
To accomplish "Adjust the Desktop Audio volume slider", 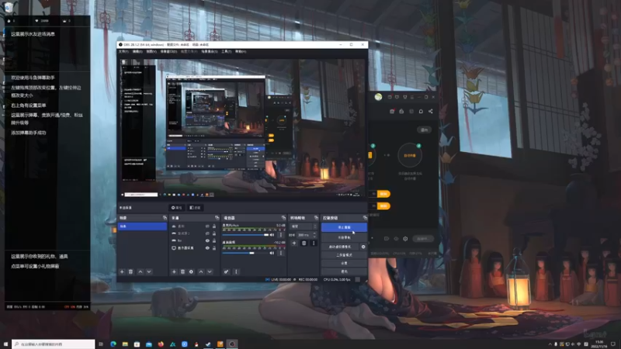I will point(245,253).
